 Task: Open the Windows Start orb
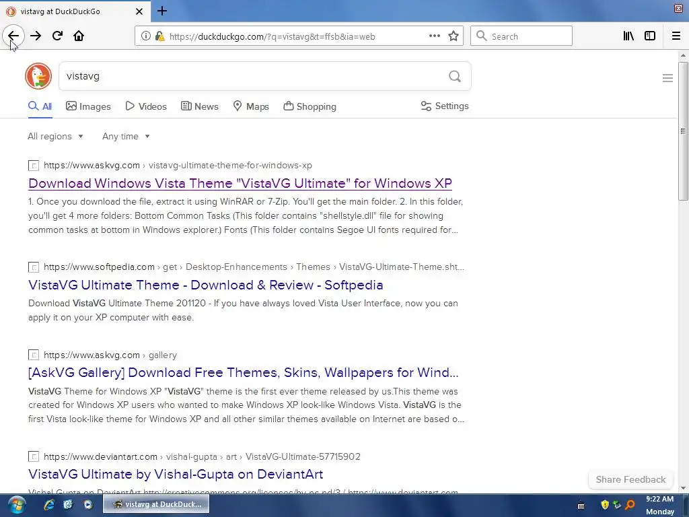tap(17, 505)
